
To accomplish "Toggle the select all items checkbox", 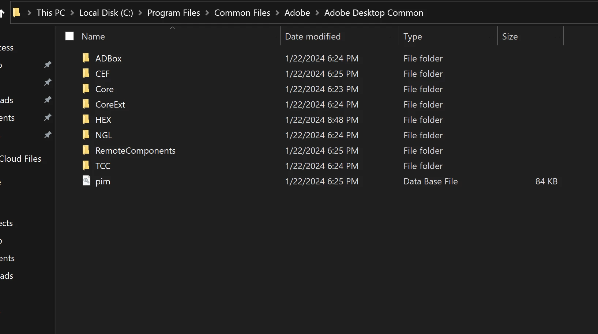I will click(x=69, y=36).
